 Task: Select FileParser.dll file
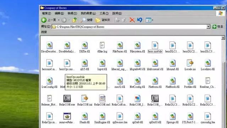click(x=120, y=47)
